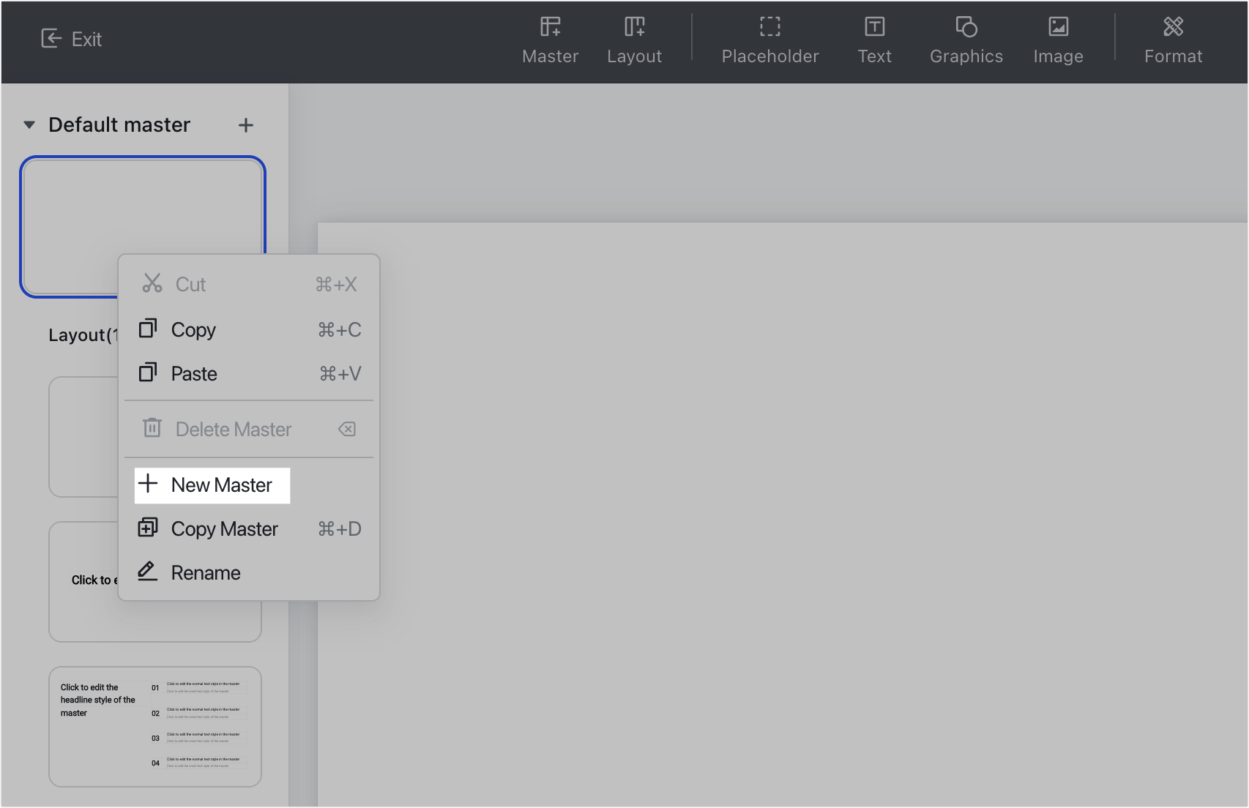Insert a Text box
Image resolution: width=1249 pixels, height=808 pixels.
pyautogui.click(x=874, y=41)
